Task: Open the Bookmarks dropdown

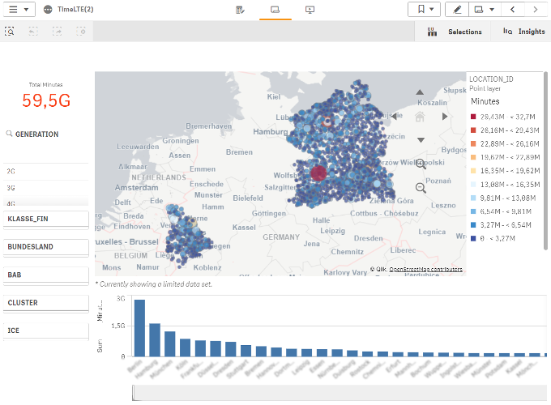Action: click(425, 10)
